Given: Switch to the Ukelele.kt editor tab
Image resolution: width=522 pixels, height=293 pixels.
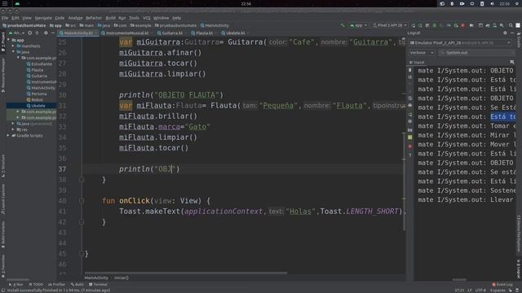Looking at the screenshot, I should coord(236,33).
